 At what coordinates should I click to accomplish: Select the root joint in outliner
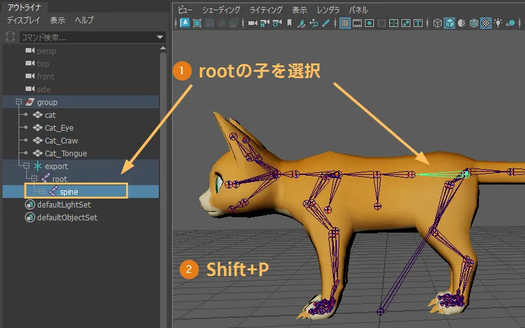tap(60, 179)
